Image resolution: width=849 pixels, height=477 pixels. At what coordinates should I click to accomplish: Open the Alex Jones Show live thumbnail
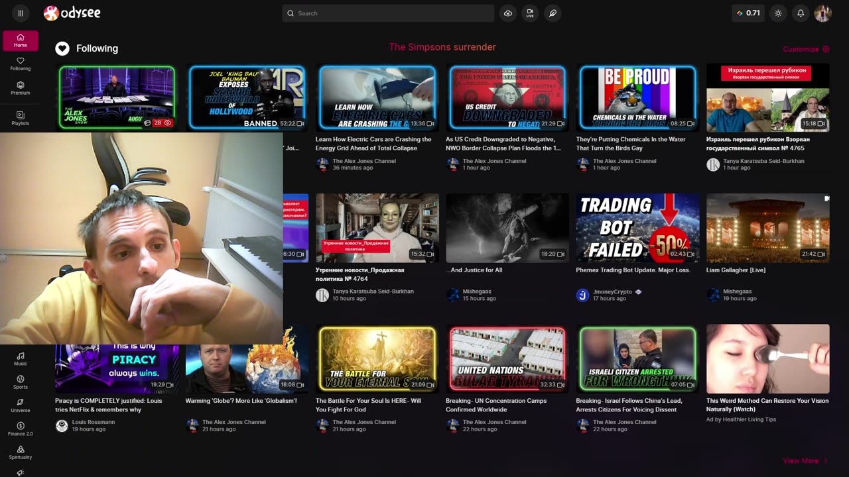(x=117, y=97)
